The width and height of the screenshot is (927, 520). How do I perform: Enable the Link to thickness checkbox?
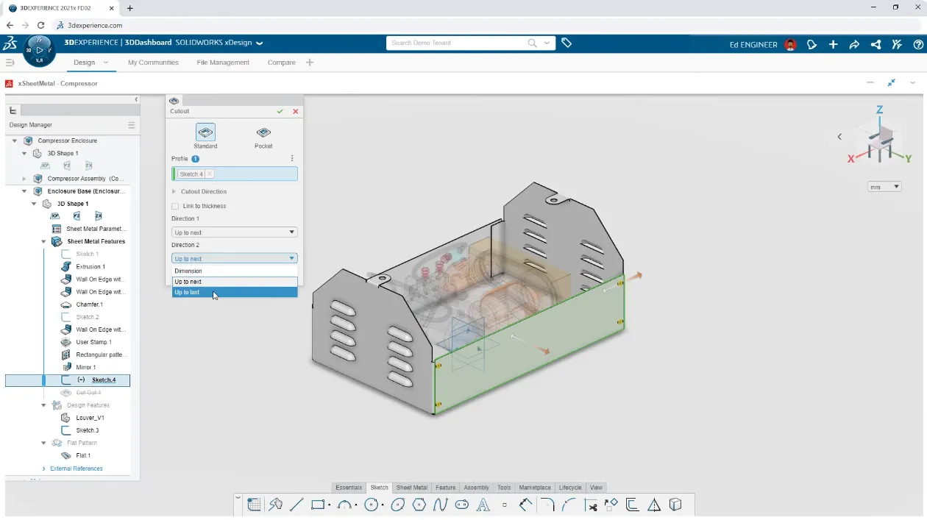pos(176,206)
